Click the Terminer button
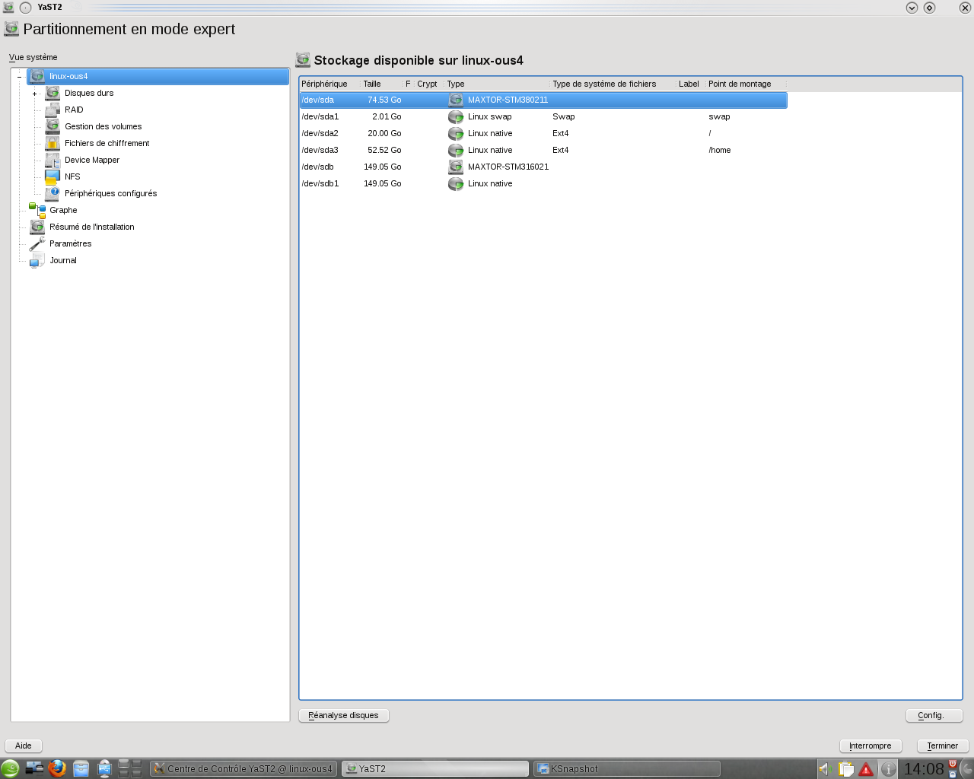 (943, 746)
